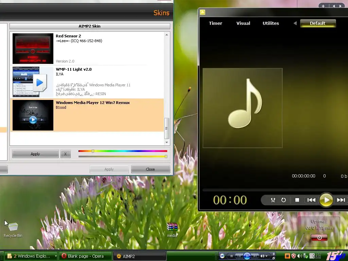Click the gadget bar left arrow
This screenshot has height=261, width=348.
click(x=334, y=6)
